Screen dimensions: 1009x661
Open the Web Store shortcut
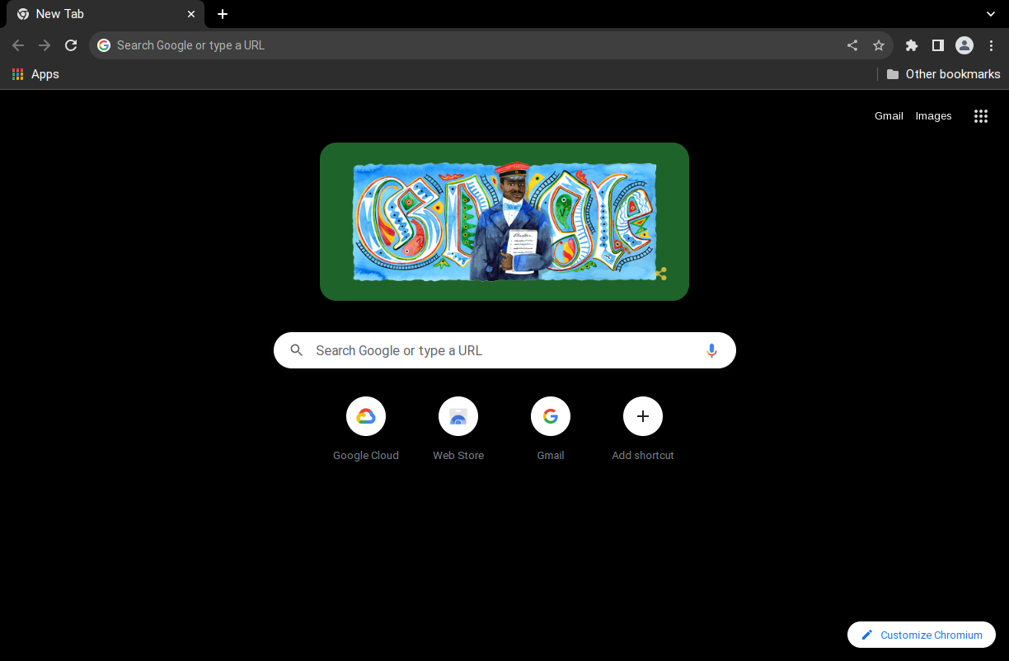pyautogui.click(x=458, y=416)
